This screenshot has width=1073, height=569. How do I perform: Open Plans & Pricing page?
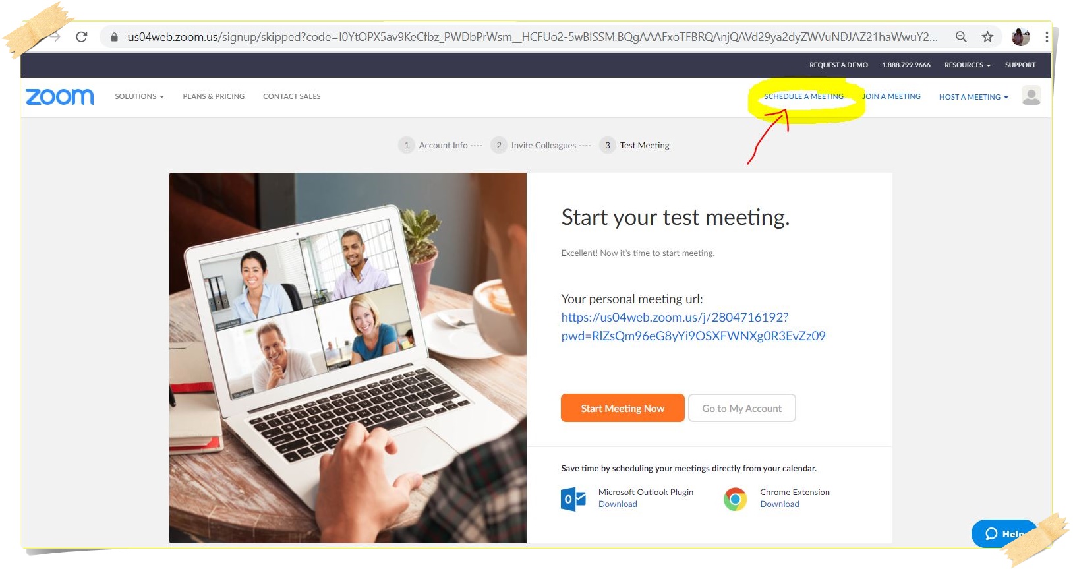click(214, 96)
